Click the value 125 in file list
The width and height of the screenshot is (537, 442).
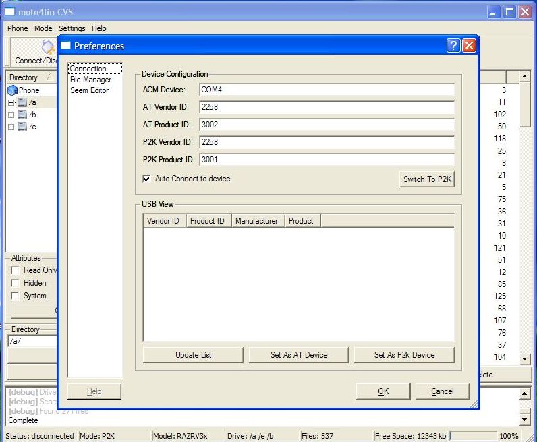tap(500, 296)
